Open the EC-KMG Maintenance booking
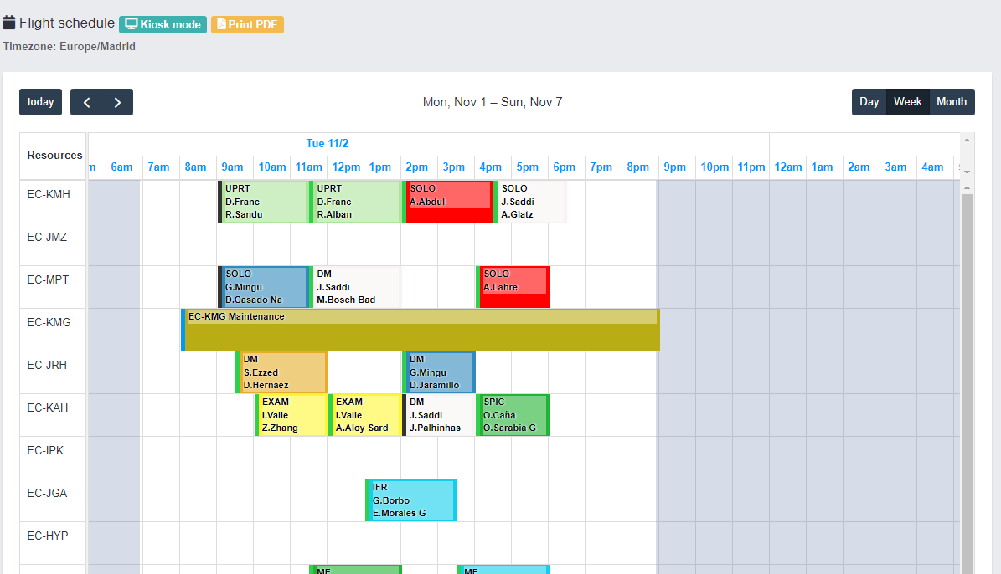Viewport: 1001px width, 574px height. click(421, 330)
